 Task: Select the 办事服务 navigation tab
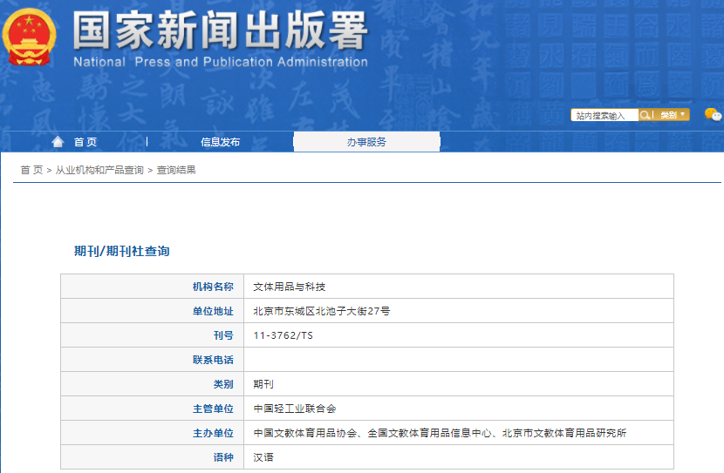[366, 142]
